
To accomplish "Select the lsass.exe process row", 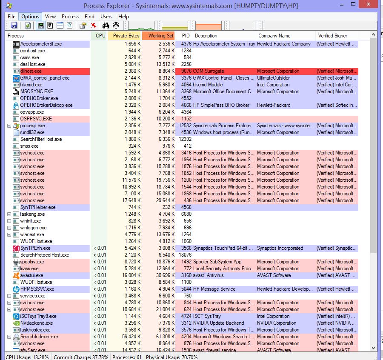I will pyautogui.click(x=182, y=269).
